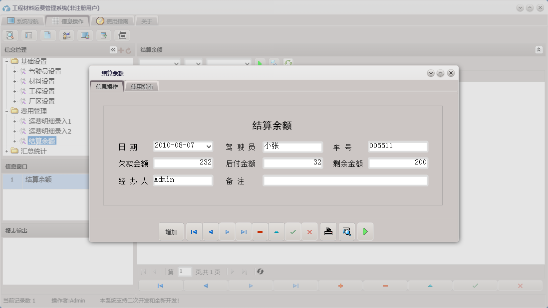Screen dimensions: 548x308
Task: Click last record navigation button in dialog
Action: [x=244, y=231]
